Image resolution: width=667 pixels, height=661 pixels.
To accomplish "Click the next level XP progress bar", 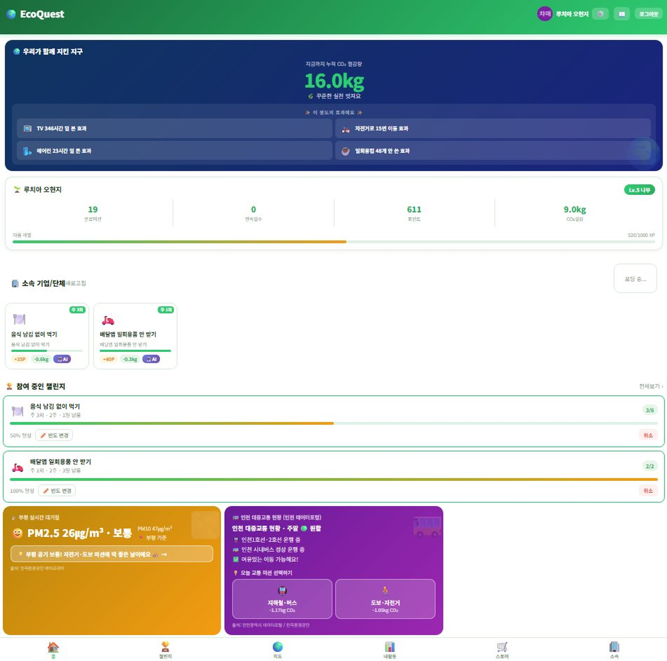I will click(x=333, y=242).
